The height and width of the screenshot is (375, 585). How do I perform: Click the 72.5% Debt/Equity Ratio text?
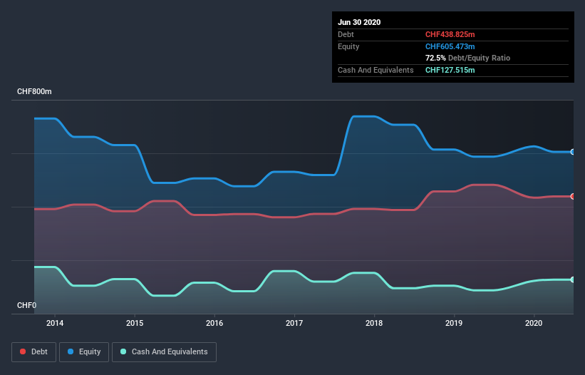[468, 58]
